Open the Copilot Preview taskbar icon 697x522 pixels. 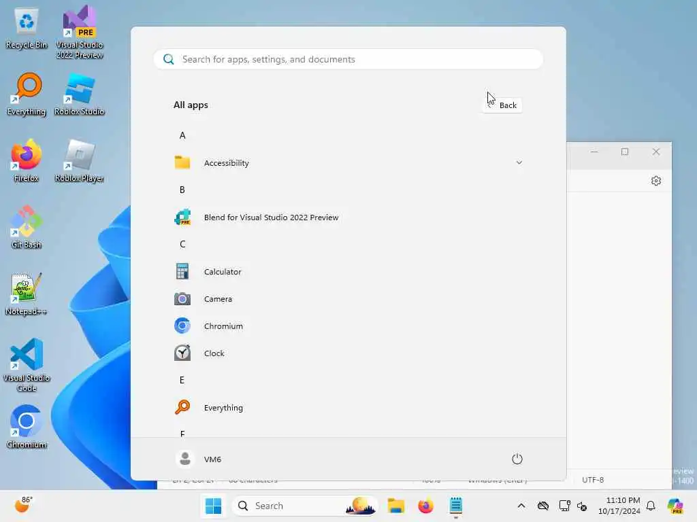(x=675, y=506)
